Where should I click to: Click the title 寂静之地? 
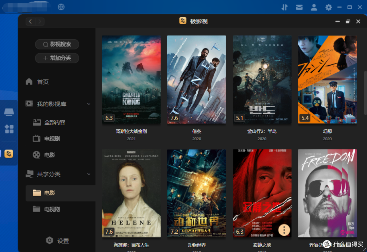coord(262,245)
